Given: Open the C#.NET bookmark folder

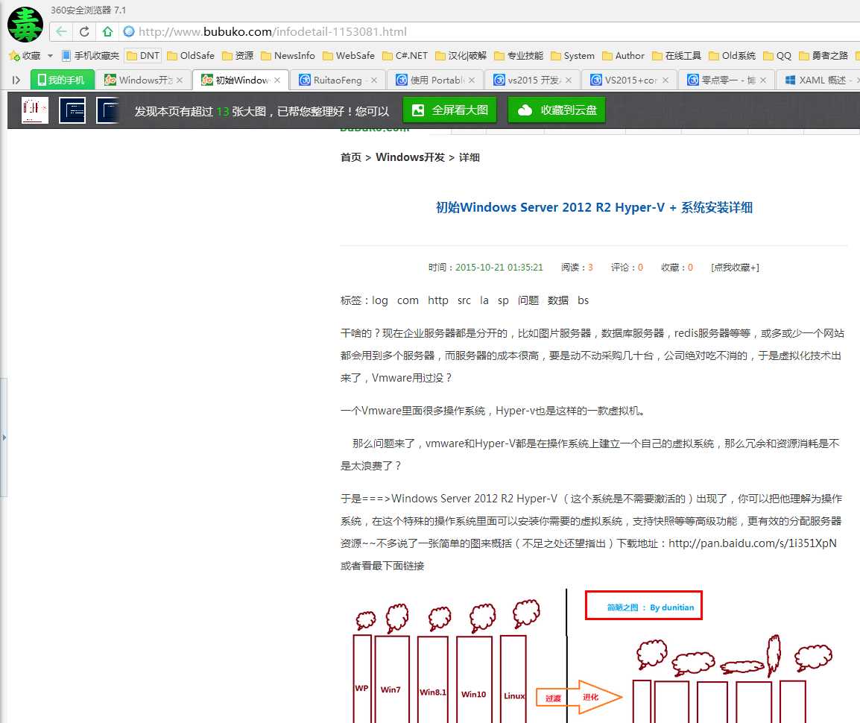Looking at the screenshot, I should [x=405, y=56].
